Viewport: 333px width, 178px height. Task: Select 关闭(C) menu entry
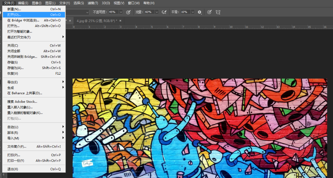pos(34,46)
